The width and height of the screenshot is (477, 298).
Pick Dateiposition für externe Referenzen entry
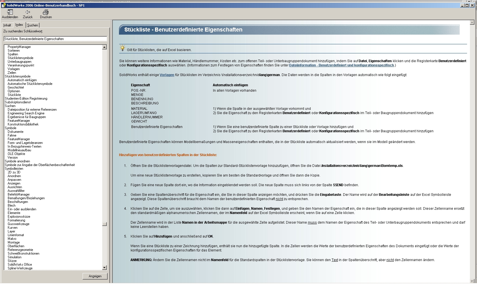(x=32, y=110)
